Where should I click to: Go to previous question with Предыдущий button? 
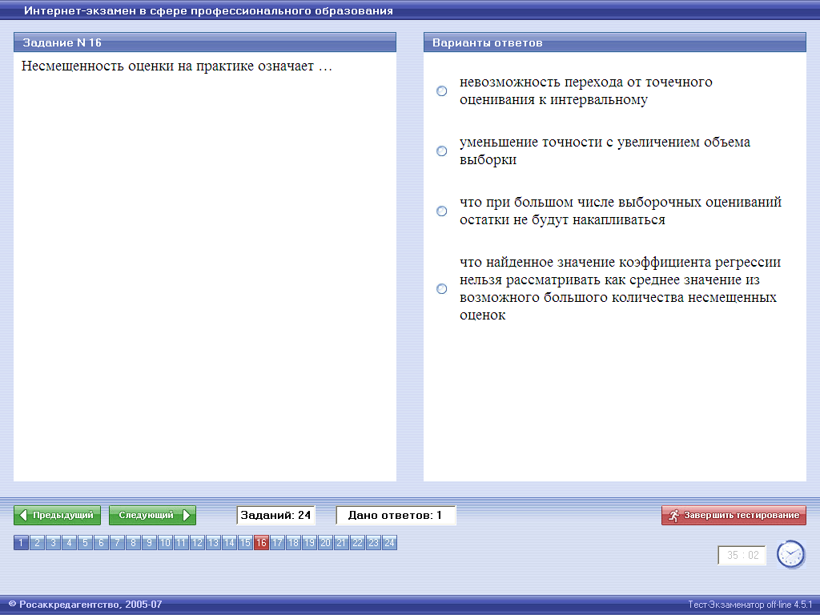coord(57,515)
